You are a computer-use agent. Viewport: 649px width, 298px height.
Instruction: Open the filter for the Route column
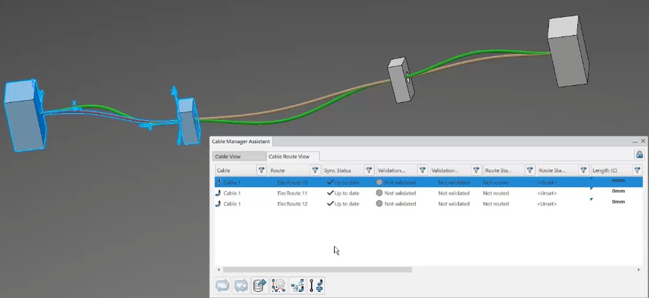pos(315,170)
